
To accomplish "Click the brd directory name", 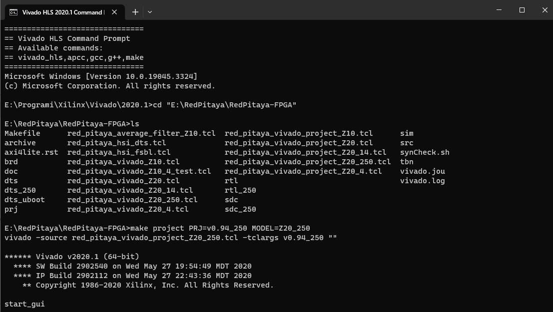I will tap(11, 162).
